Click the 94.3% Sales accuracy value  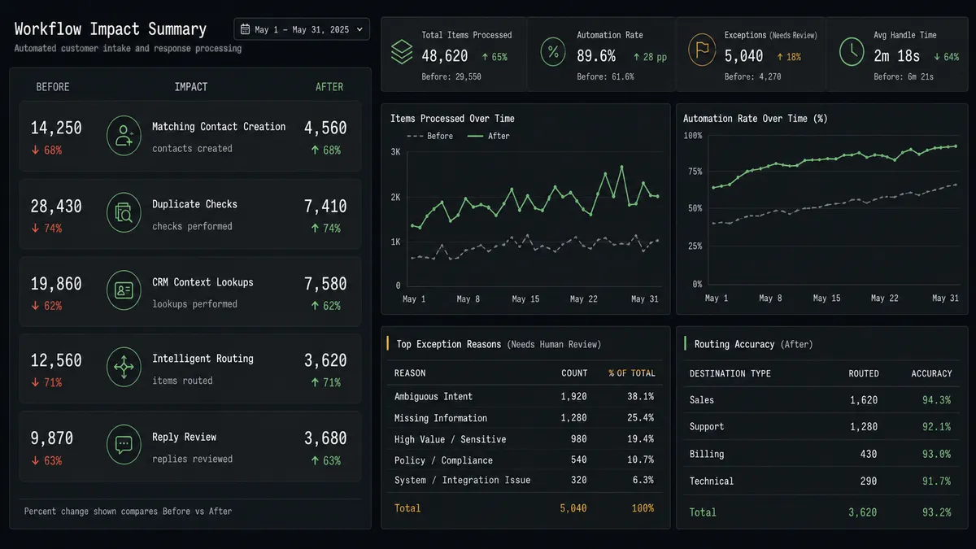click(937, 400)
